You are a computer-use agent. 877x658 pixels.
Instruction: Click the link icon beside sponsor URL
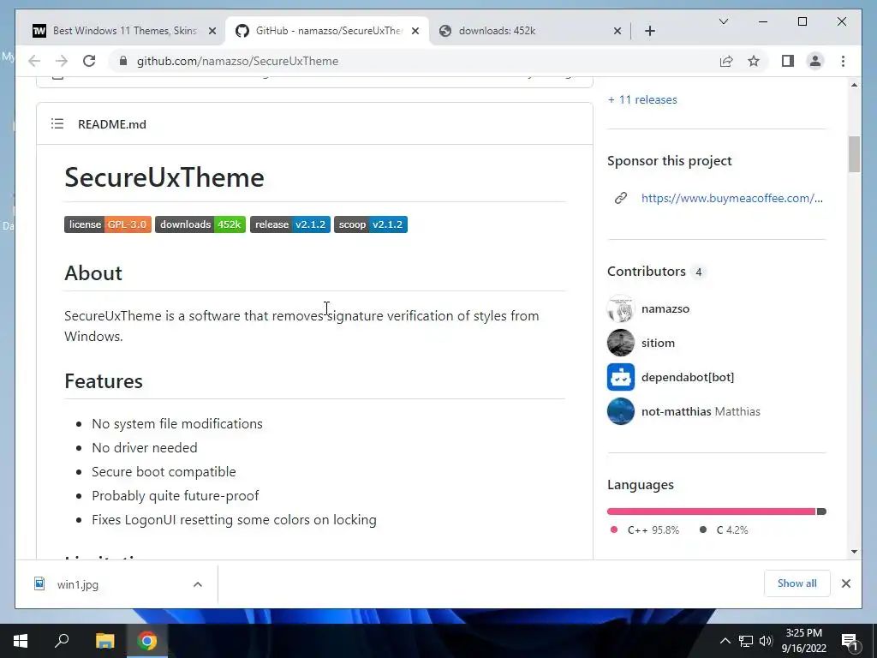620,198
